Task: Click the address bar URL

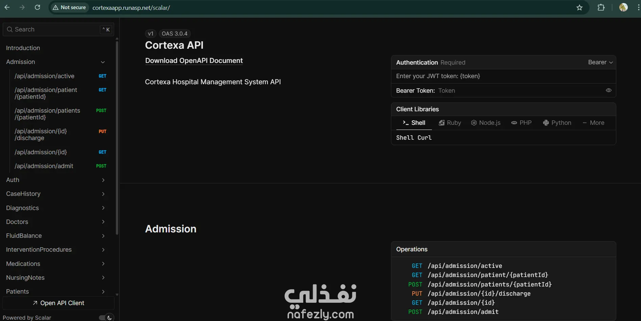Action: click(x=131, y=7)
